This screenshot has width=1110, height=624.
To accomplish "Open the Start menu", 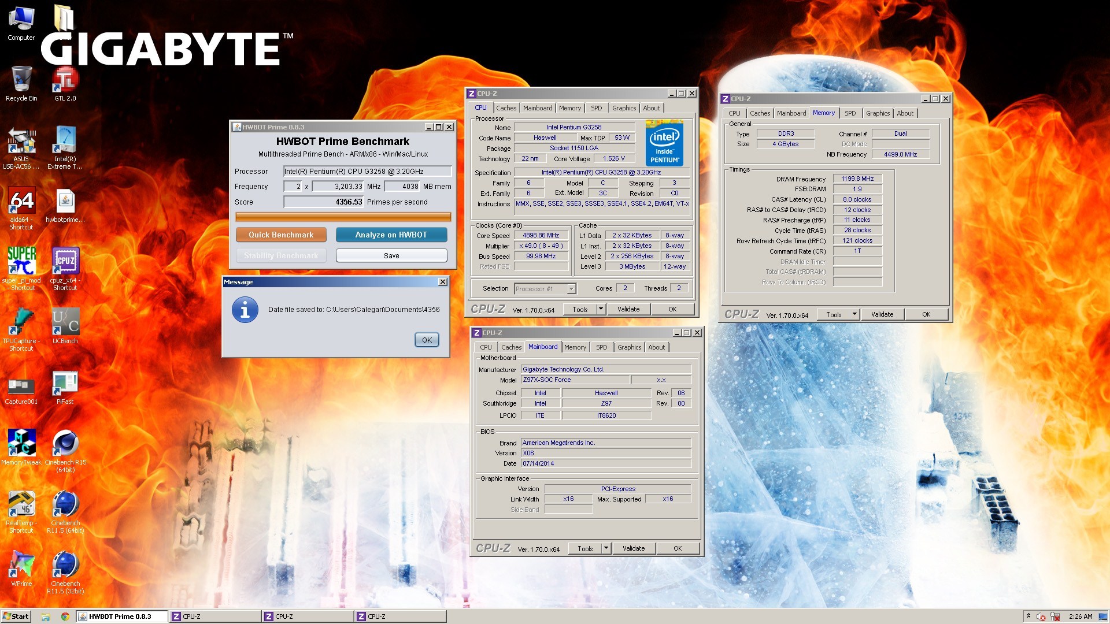I will point(16,616).
